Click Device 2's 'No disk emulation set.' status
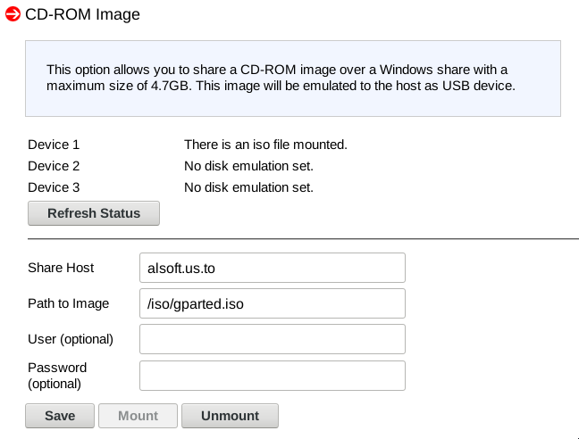The image size is (579, 439). tap(248, 166)
